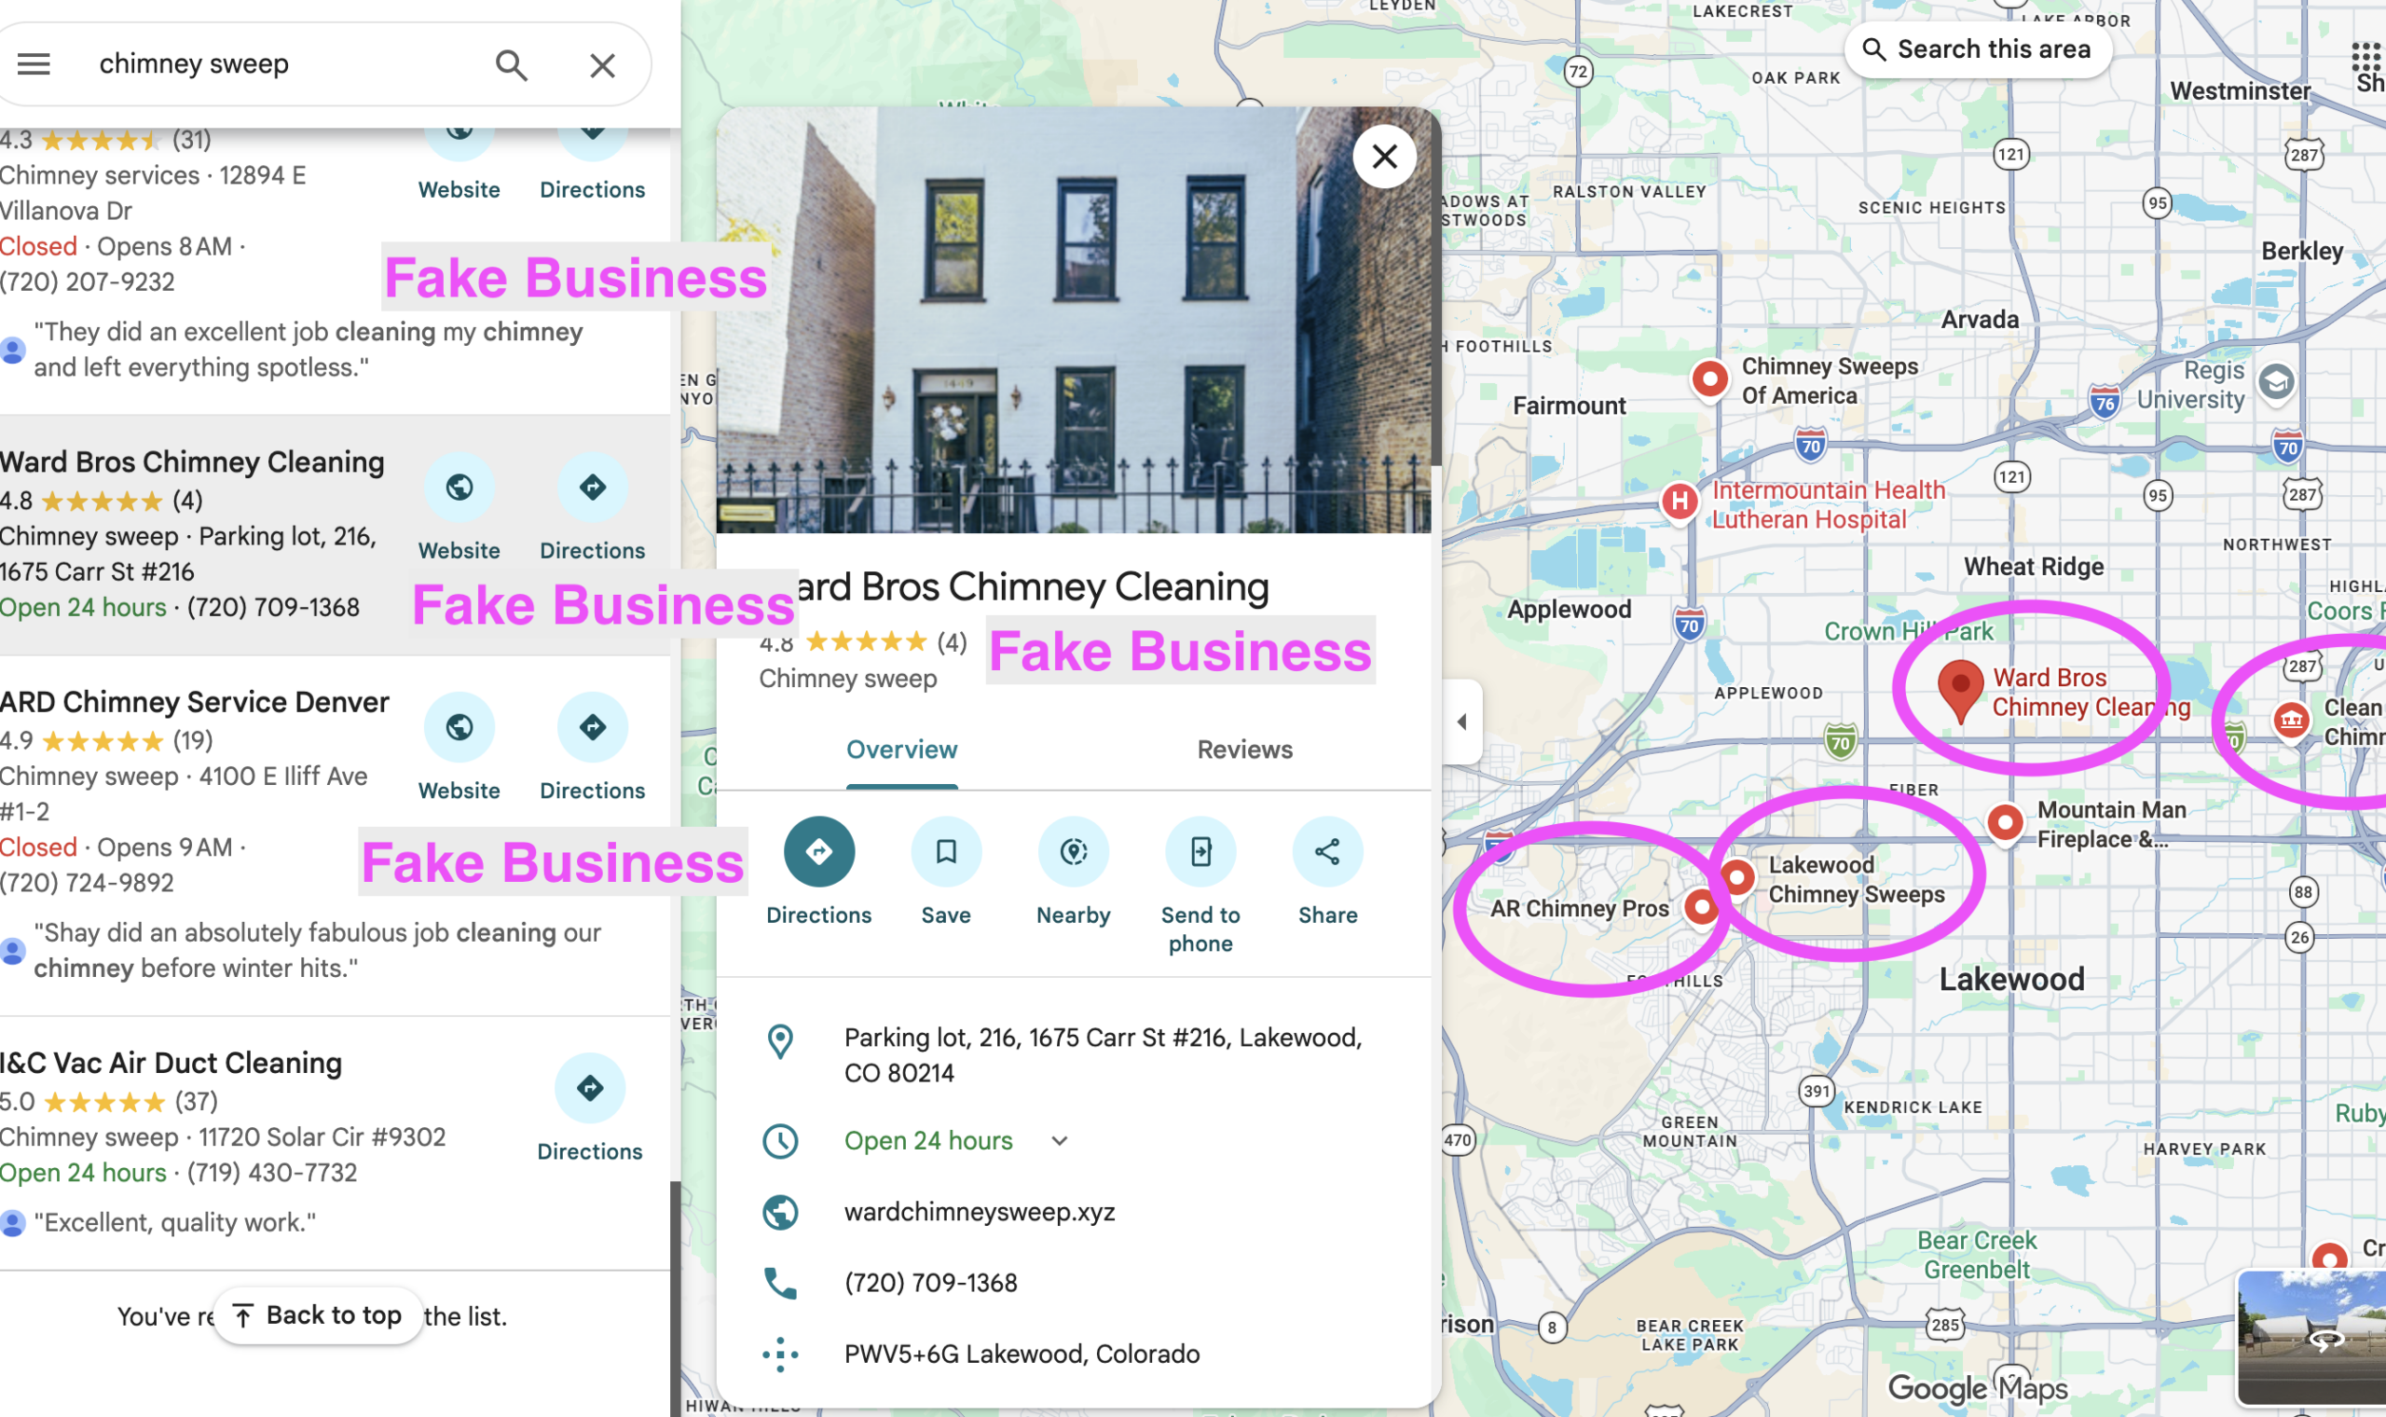The width and height of the screenshot is (2386, 1417).
Task: Select the Directions icon on the place card
Action: (x=818, y=851)
